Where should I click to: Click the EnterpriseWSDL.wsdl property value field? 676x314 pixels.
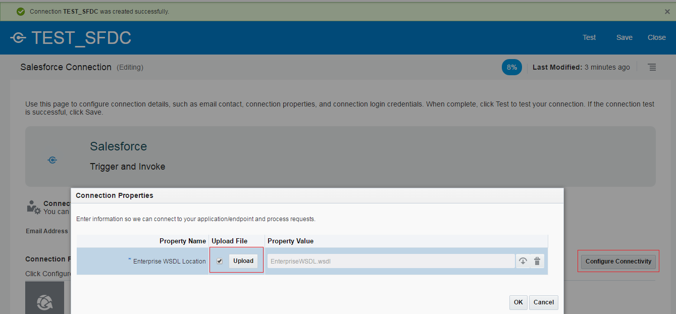(391, 261)
